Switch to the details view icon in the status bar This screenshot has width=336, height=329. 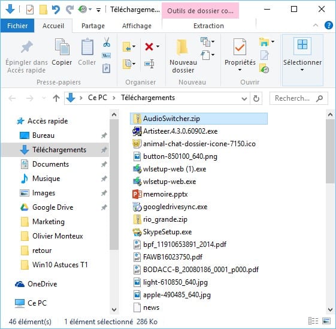313,321
